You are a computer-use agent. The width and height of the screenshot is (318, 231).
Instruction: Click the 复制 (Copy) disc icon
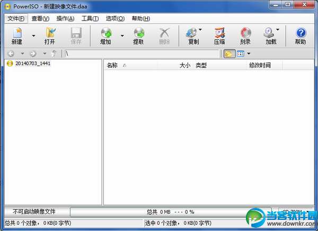pos(191,33)
